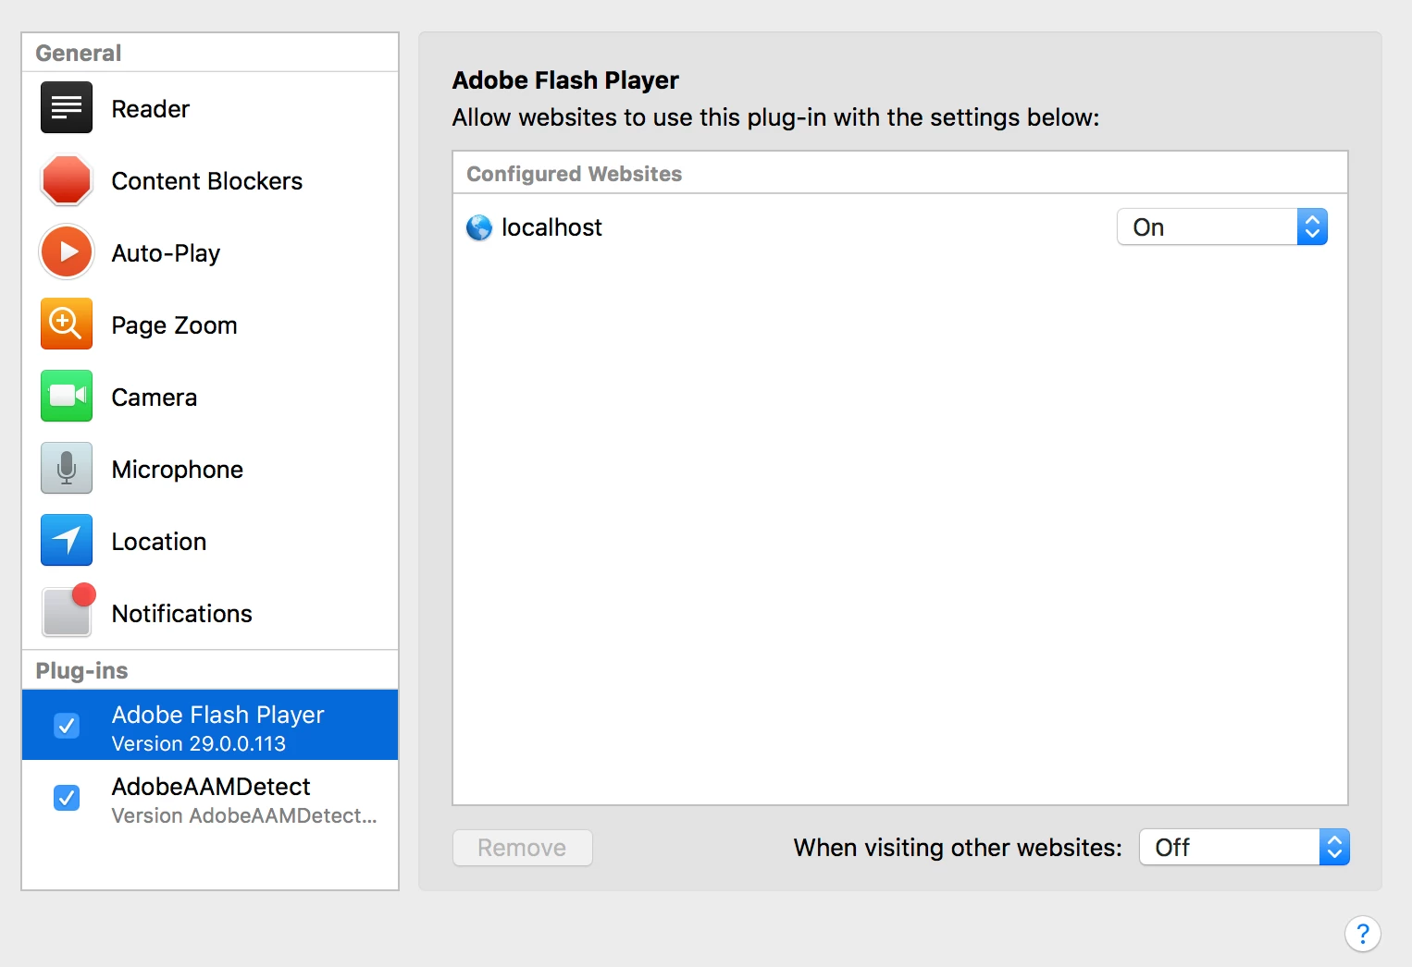The width and height of the screenshot is (1412, 967).
Task: Click the Reader icon in sidebar
Action: 67,108
